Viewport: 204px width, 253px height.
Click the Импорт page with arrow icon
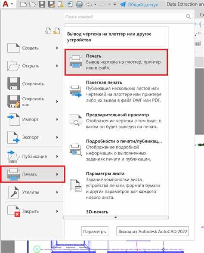[14, 120]
